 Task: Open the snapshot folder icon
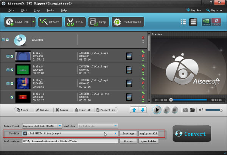click(x=193, y=110)
